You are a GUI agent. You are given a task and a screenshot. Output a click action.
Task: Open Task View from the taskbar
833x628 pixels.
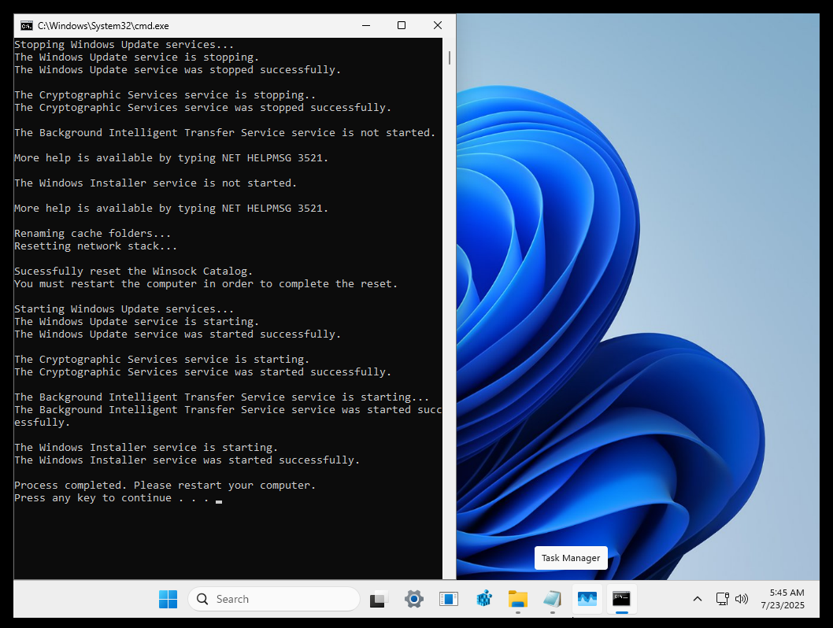[x=379, y=599]
